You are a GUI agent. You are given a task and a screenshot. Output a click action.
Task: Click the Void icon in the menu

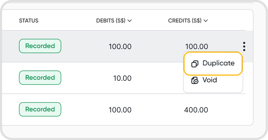coord(195,81)
